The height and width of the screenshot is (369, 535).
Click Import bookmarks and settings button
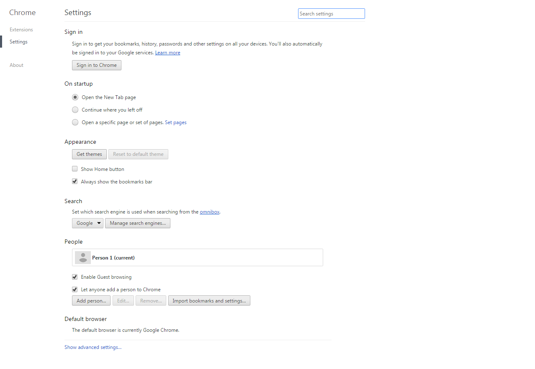point(209,301)
